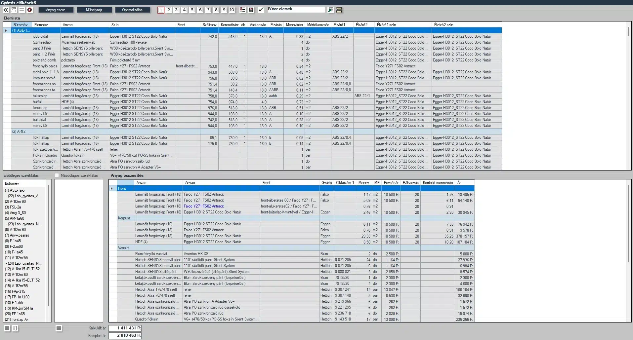Toggle number 10 box in toolbar
This screenshot has width=633, height=340.
tap(232, 10)
